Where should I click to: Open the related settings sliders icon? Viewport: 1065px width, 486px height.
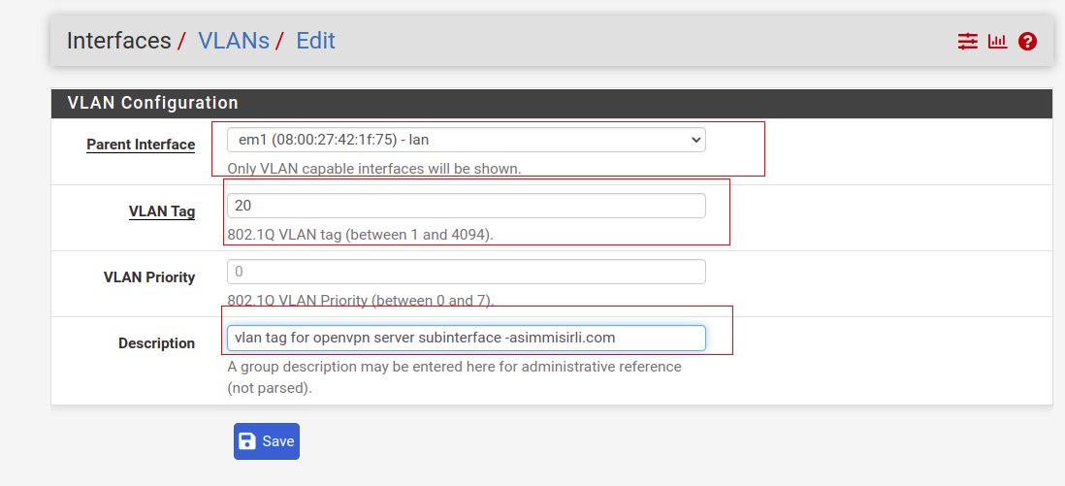967,42
